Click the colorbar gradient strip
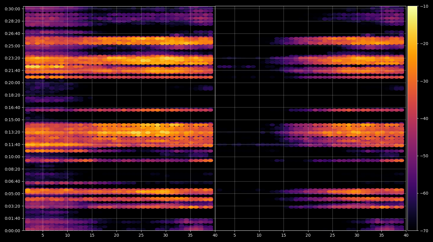This screenshot has width=433, height=242. 412,118
